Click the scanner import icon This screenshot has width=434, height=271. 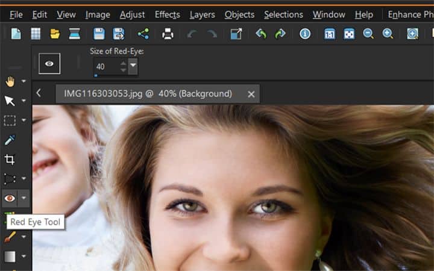coord(75,34)
